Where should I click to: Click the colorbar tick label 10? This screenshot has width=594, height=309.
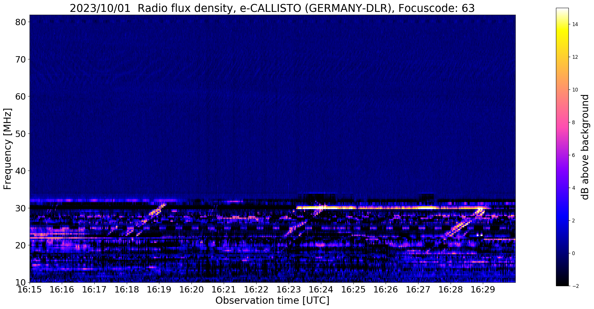click(x=575, y=90)
